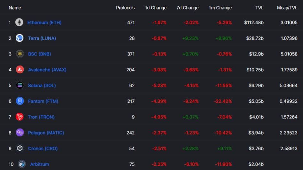Click the Ethereum chain logo icon
Viewport: 303px width, 170px height.
point(19,22)
